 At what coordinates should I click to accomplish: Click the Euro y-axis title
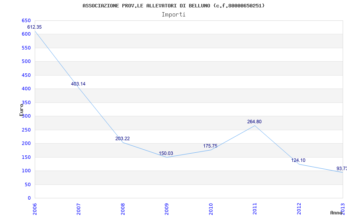pos(21,110)
